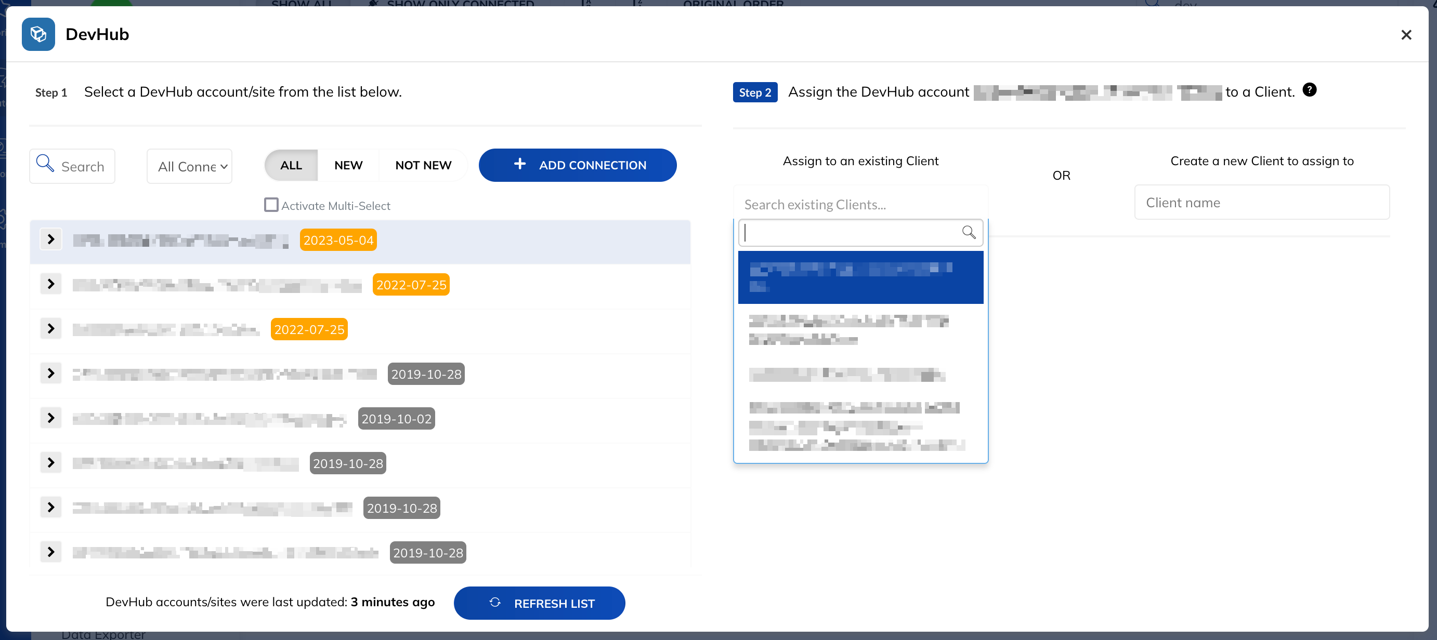Image resolution: width=1437 pixels, height=640 pixels.
Task: Select the highlighted client in the results list
Action: (860, 277)
